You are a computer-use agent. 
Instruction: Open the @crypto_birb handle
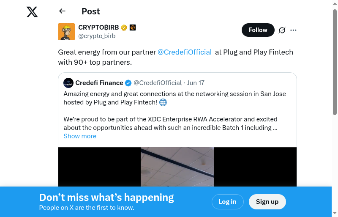97,36
